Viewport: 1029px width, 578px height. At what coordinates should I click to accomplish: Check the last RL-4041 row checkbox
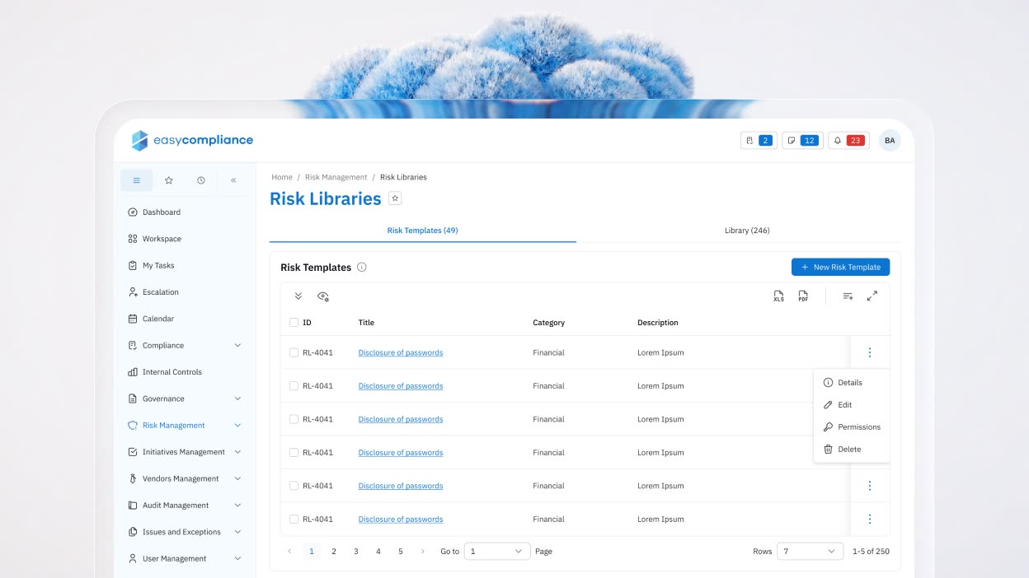click(294, 520)
